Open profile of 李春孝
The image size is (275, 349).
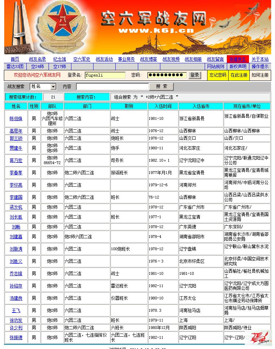coord(16,173)
